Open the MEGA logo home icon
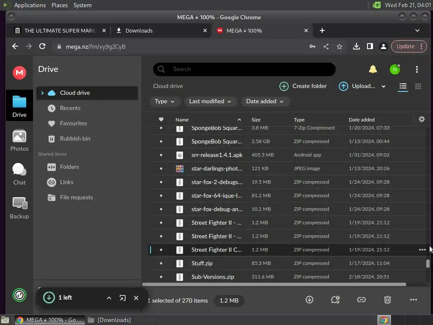The height and width of the screenshot is (325, 433). click(19, 73)
